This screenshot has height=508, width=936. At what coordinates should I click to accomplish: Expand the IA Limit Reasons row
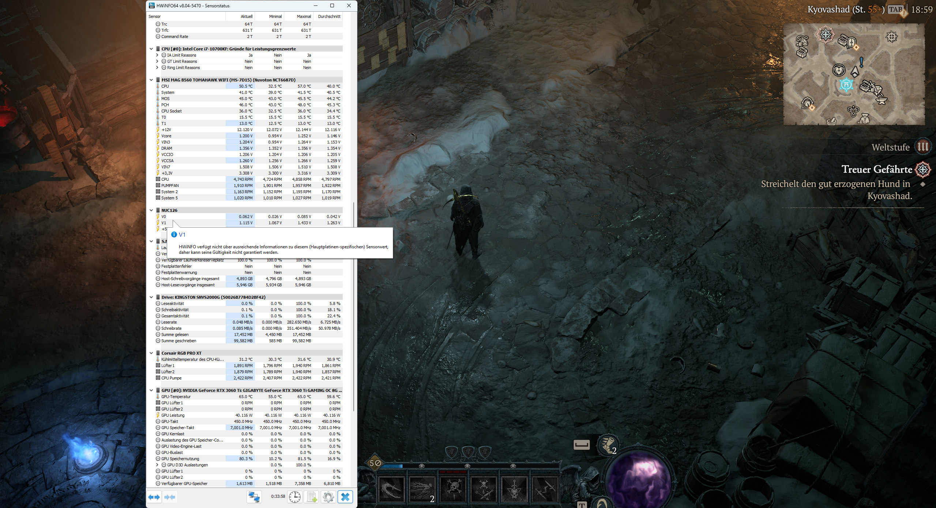[157, 55]
